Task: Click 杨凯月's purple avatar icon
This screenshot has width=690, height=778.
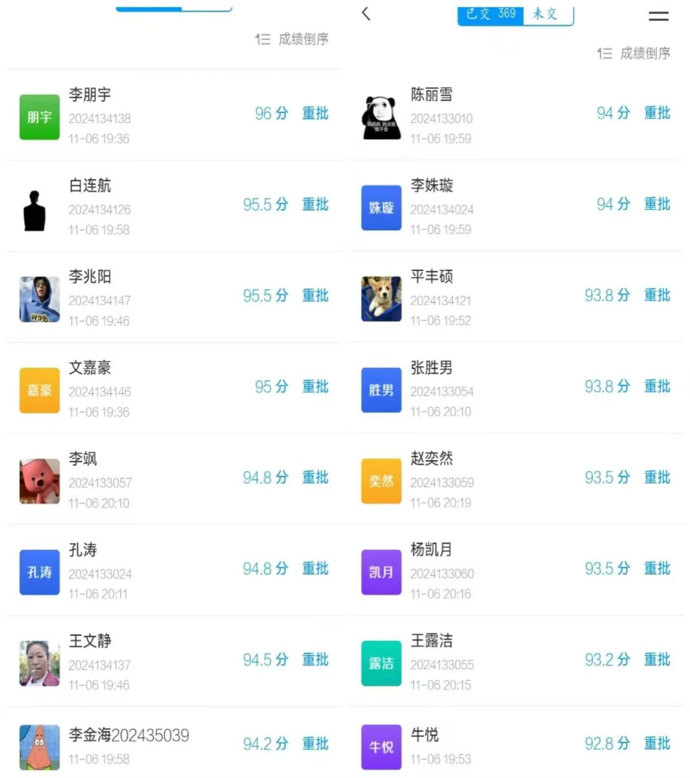Action: [382, 572]
